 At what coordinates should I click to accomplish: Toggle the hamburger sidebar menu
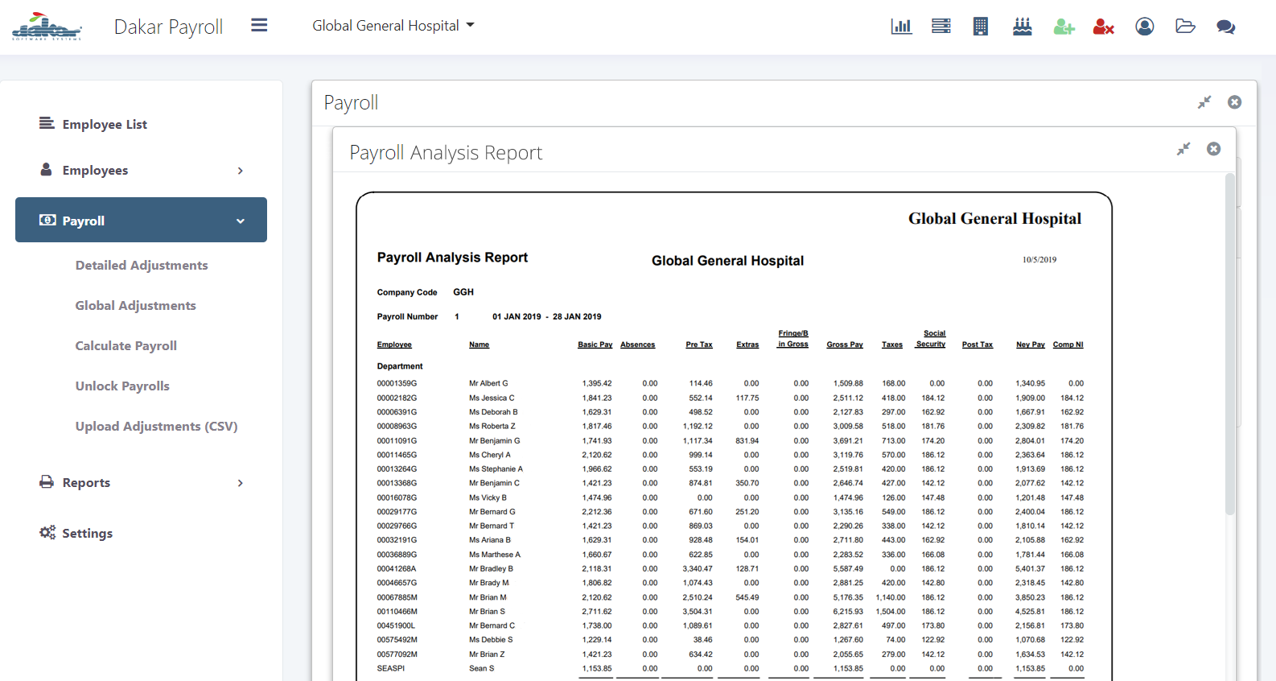[x=259, y=26]
